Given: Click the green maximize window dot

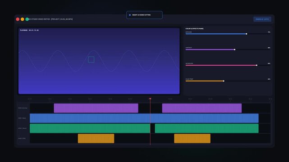Looking at the screenshot, I should point(27,19).
